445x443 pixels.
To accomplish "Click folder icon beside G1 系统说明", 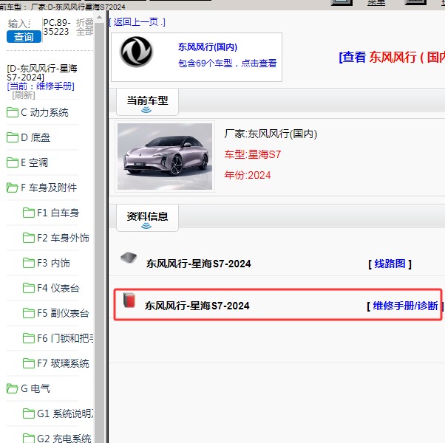I will coord(29,413).
